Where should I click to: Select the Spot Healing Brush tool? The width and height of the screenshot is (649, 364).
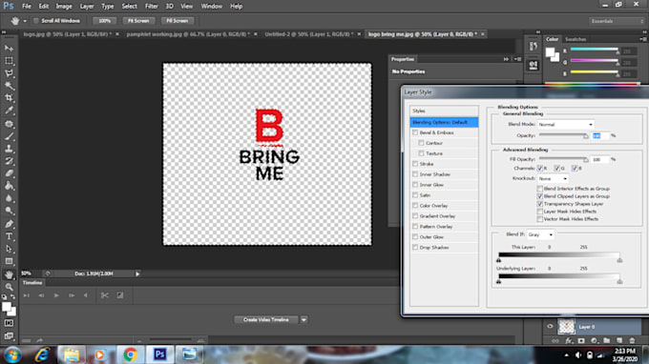(x=9, y=124)
